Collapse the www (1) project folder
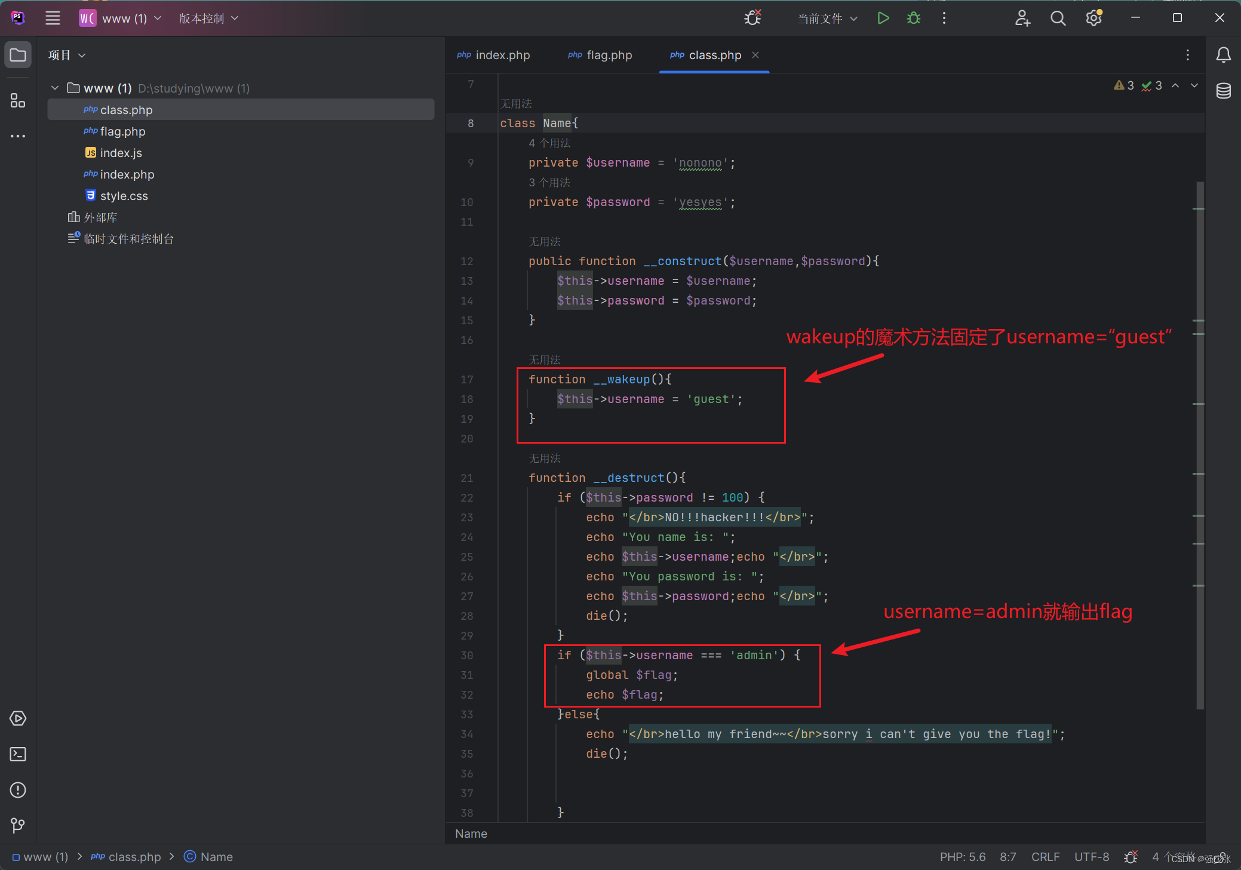The width and height of the screenshot is (1241, 870). tap(55, 88)
